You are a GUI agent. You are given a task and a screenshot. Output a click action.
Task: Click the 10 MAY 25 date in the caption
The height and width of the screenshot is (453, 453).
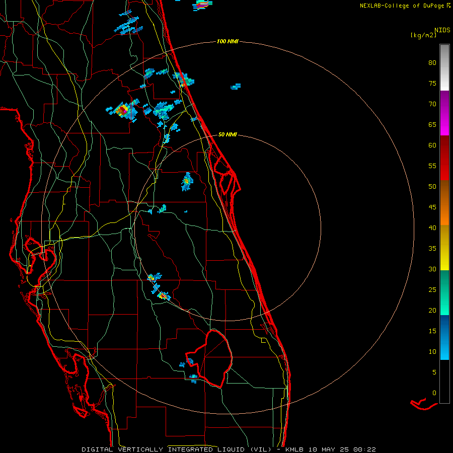328,449
